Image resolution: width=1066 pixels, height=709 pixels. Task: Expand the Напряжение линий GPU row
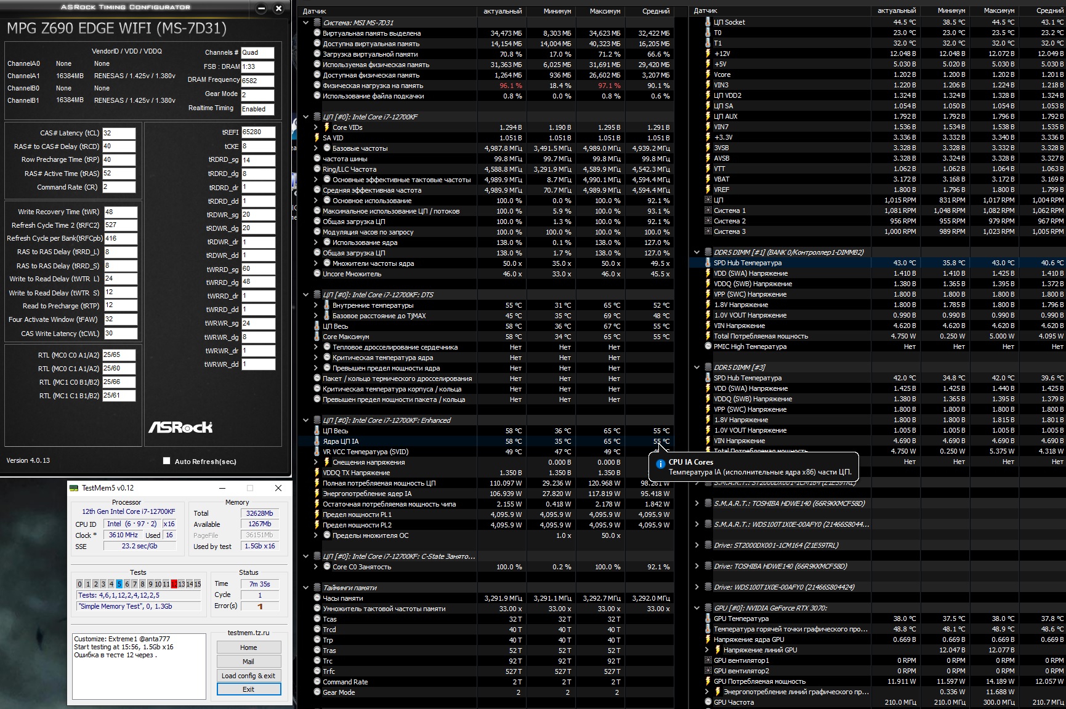tap(707, 650)
